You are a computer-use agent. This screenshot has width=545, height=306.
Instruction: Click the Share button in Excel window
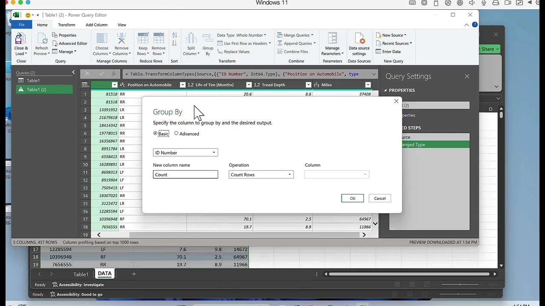(488, 49)
